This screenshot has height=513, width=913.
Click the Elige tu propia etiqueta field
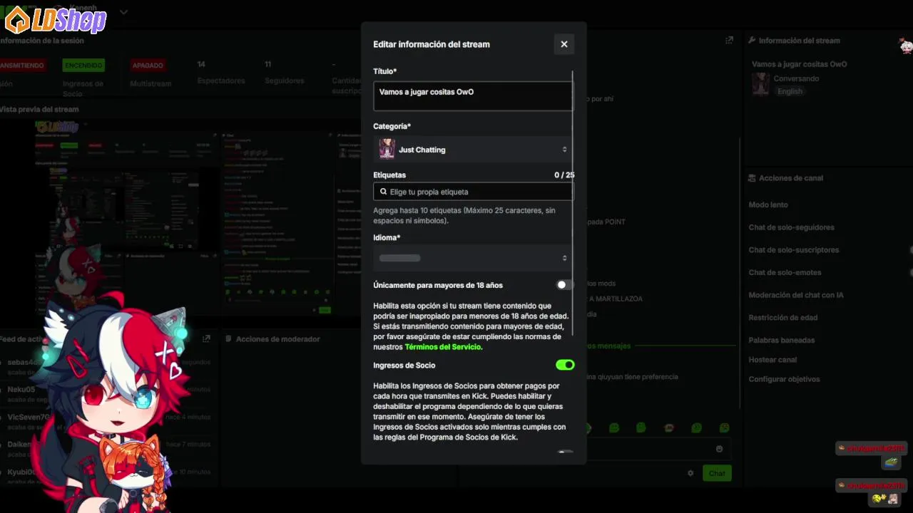473,192
